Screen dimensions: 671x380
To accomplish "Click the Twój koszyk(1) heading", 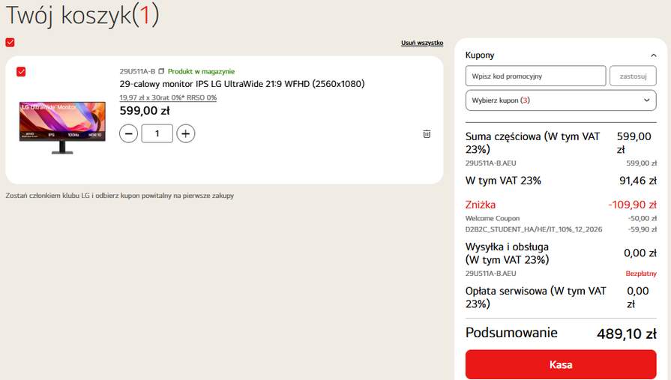I will (x=82, y=16).
